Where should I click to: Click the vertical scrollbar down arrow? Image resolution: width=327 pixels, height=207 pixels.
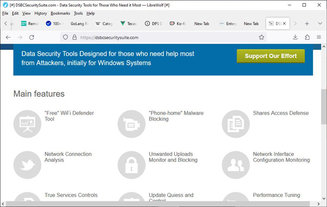click(324, 198)
